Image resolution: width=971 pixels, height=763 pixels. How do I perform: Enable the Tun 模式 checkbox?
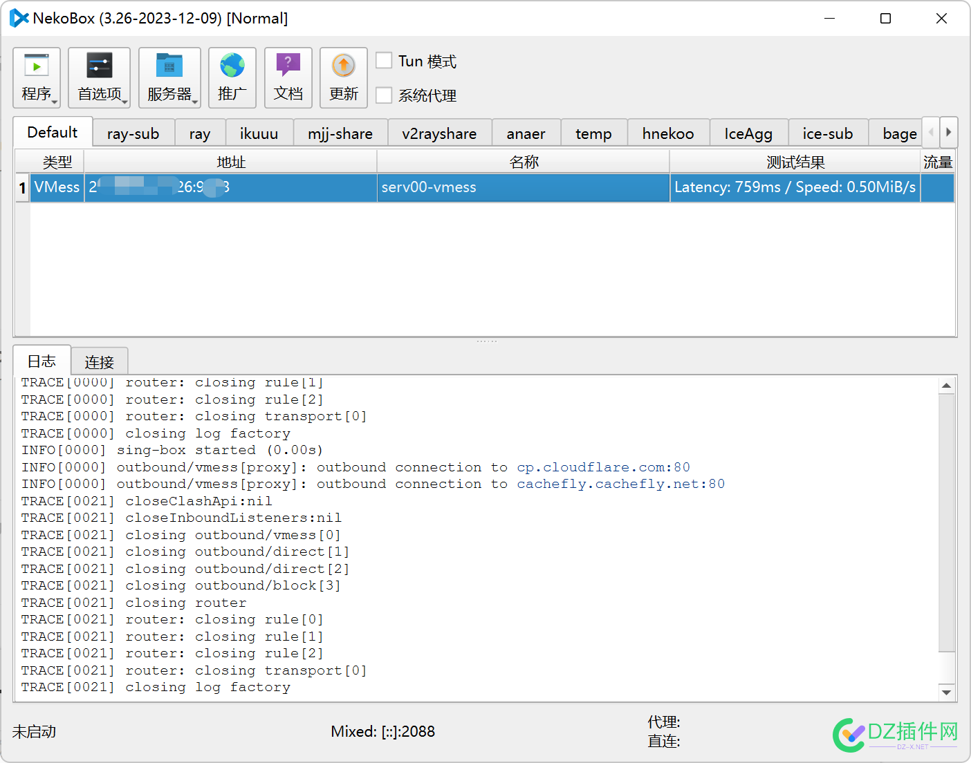(384, 61)
